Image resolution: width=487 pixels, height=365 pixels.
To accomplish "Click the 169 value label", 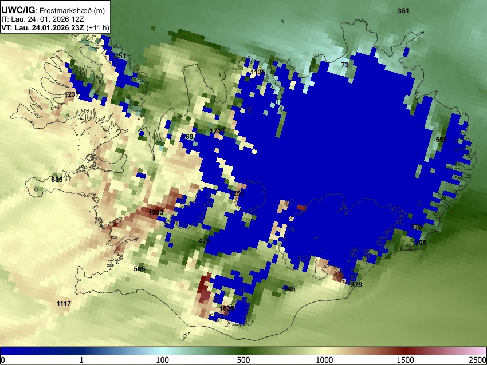I will click(187, 137).
